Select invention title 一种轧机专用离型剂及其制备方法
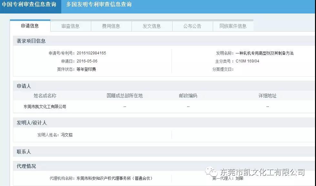This screenshot has height=186, width=316. pos(264,53)
